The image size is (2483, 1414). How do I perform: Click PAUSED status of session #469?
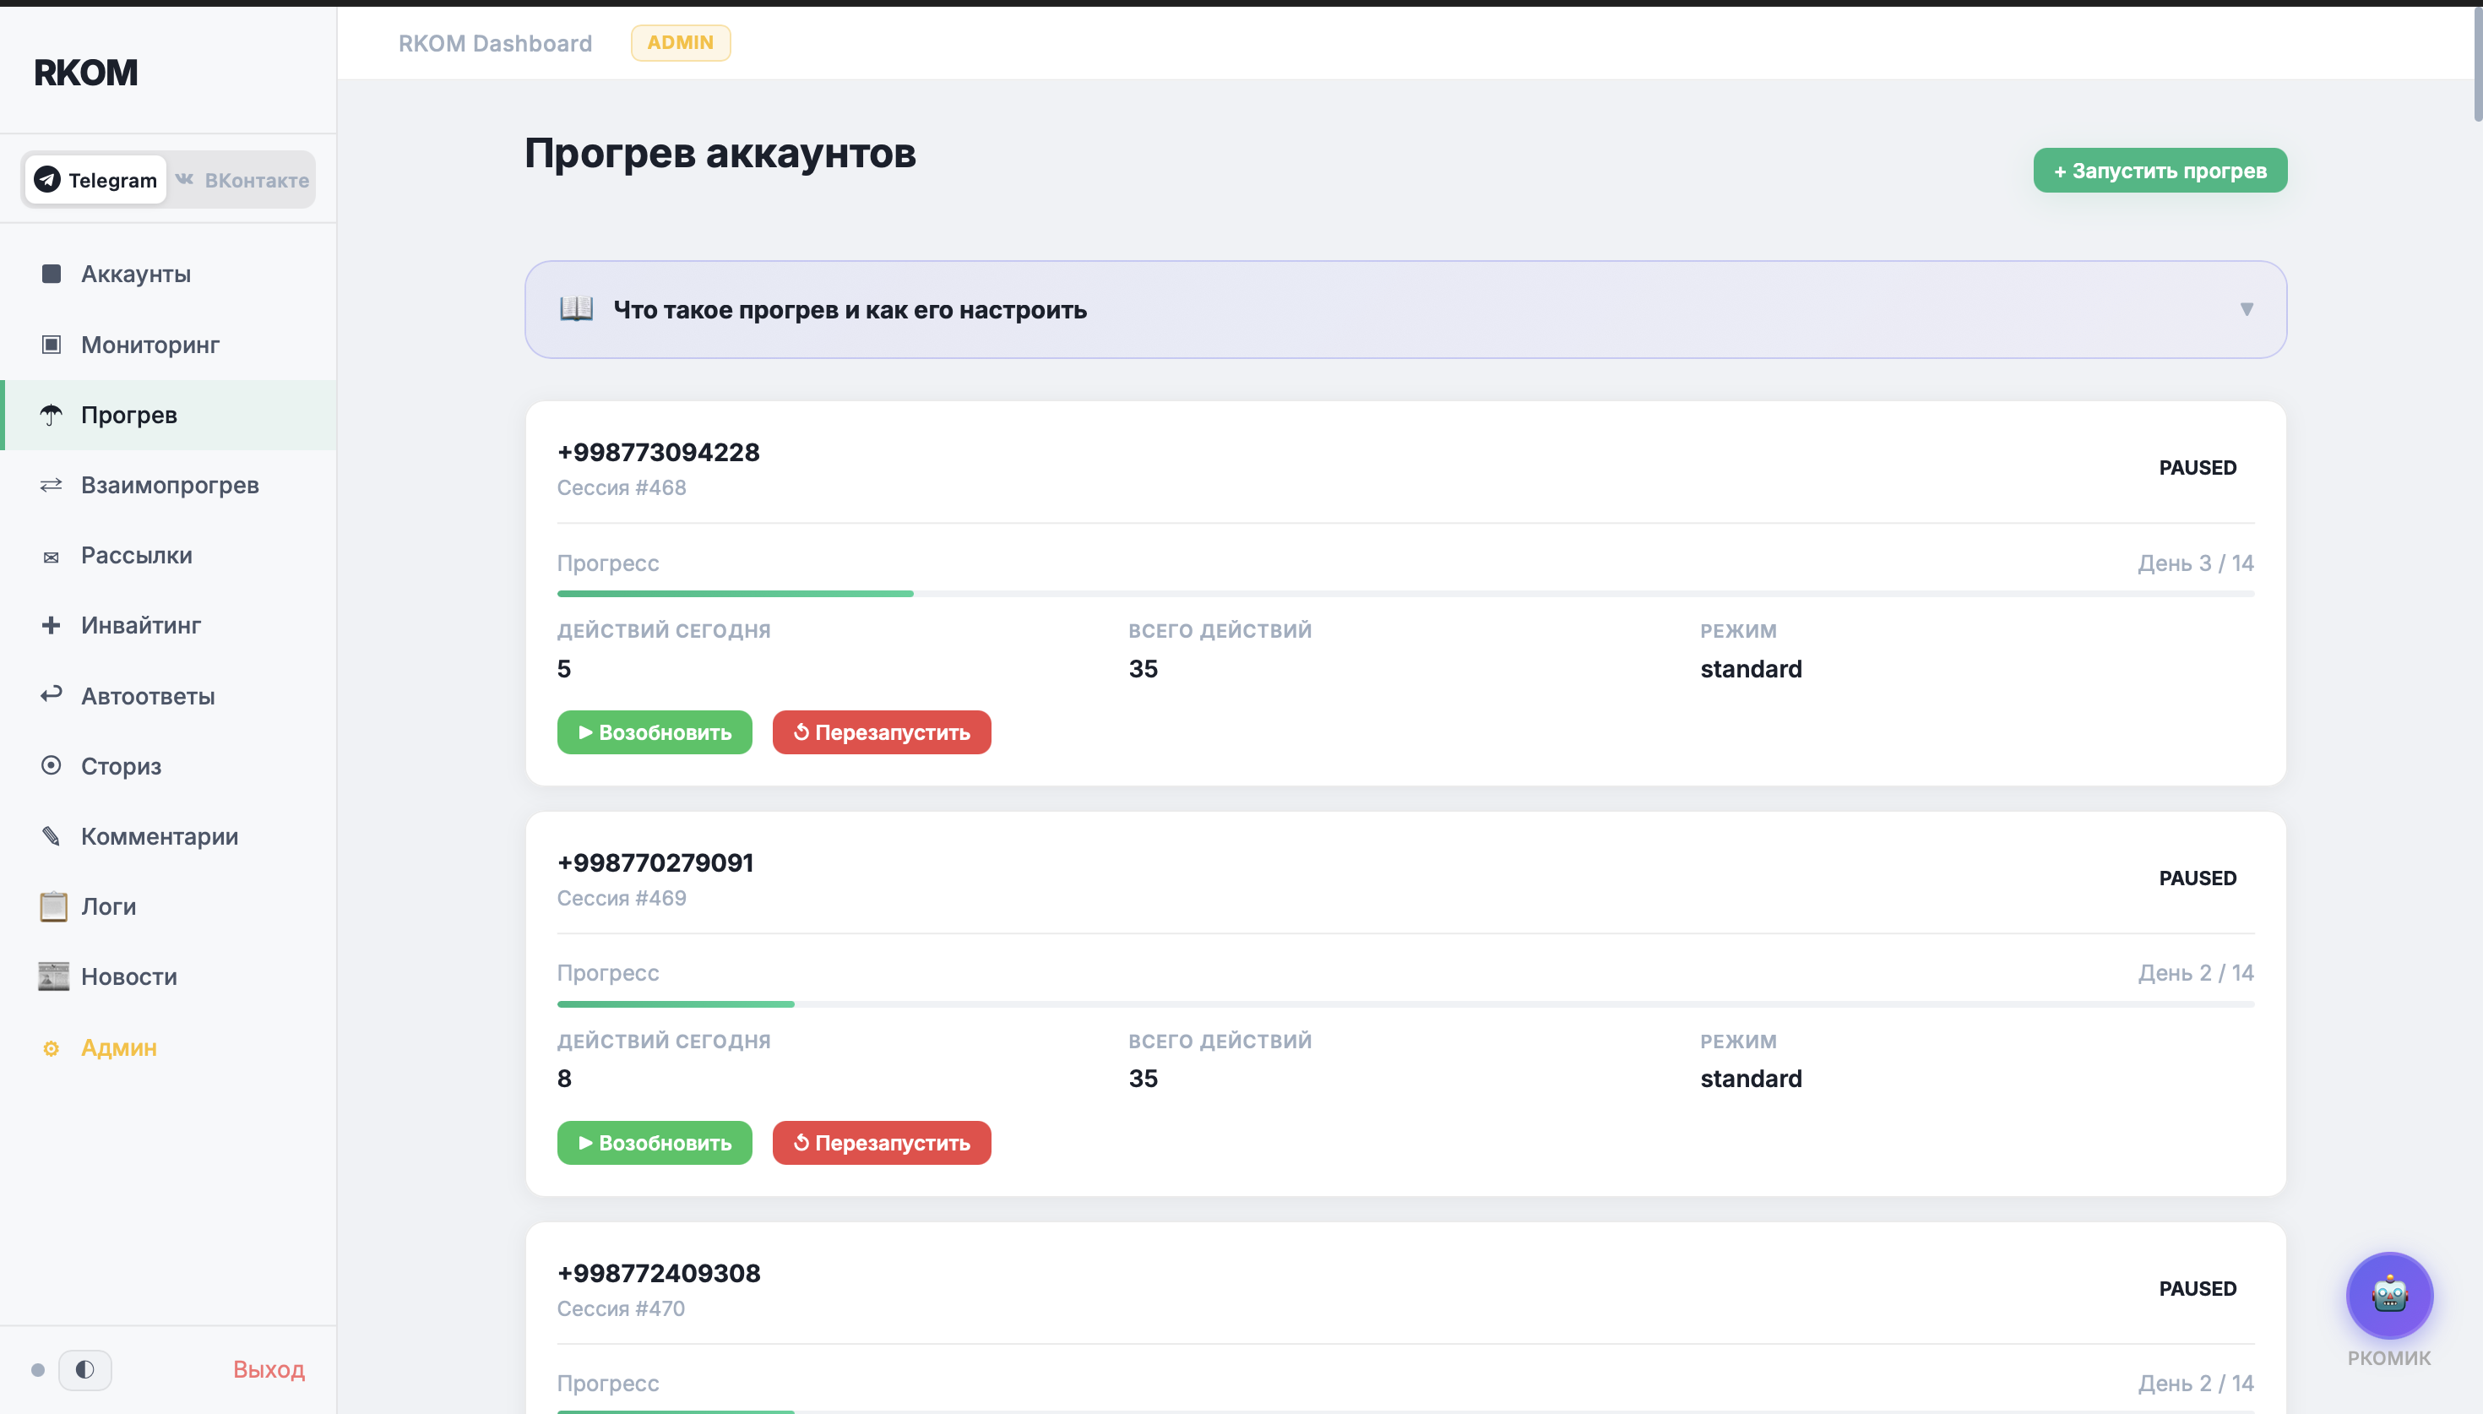click(2198, 878)
